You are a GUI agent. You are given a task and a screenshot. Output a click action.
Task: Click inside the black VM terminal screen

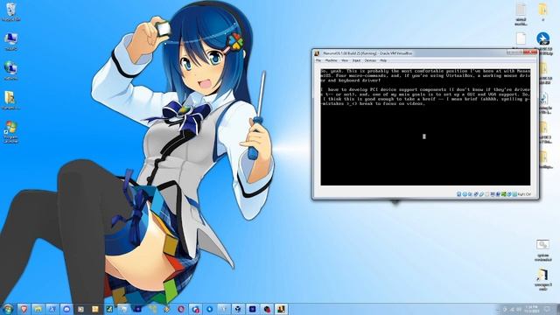point(425,127)
